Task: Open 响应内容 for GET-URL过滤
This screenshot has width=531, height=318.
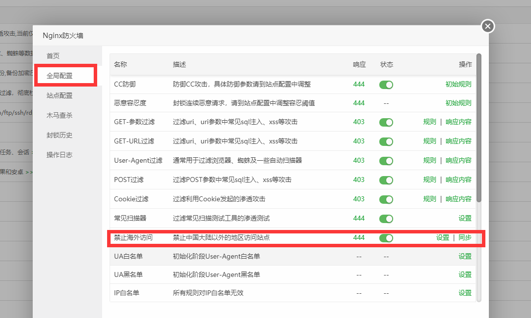Action: click(458, 141)
